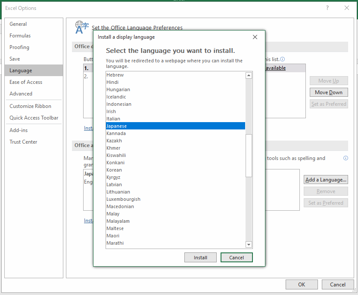Select Italian in the language list
This screenshot has width=358, height=295.
(x=175, y=119)
